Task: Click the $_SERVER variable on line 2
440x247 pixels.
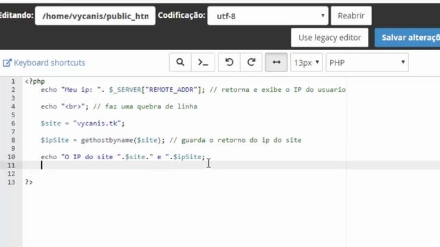Action: [125, 90]
